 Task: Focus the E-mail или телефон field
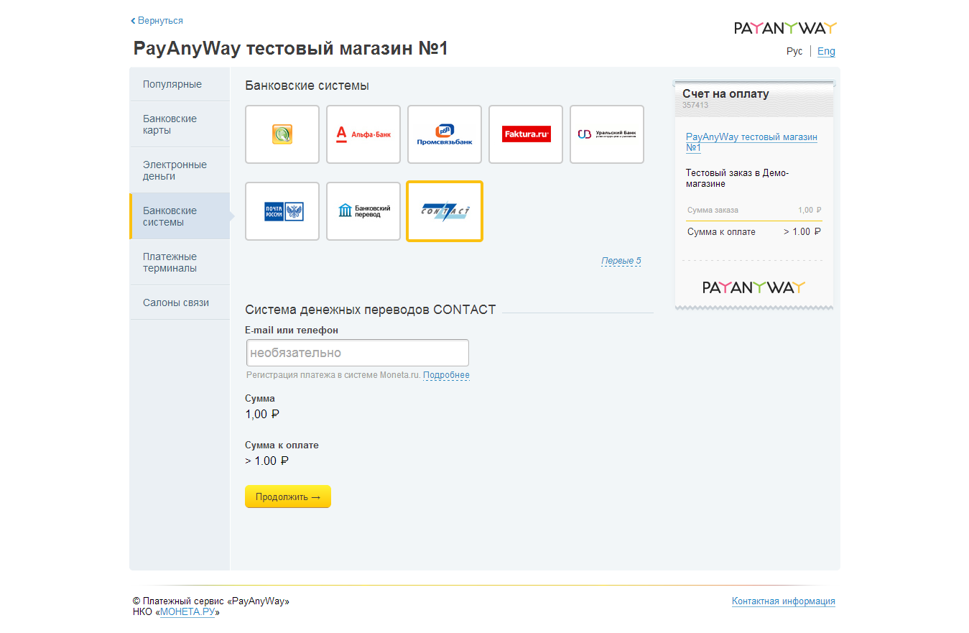pyautogui.click(x=358, y=353)
